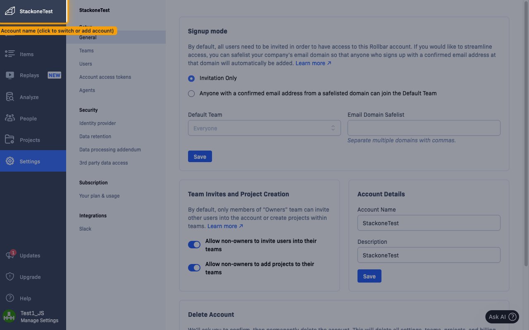The width and height of the screenshot is (529, 330).
Task: Open the Users settings page
Action: 86,64
